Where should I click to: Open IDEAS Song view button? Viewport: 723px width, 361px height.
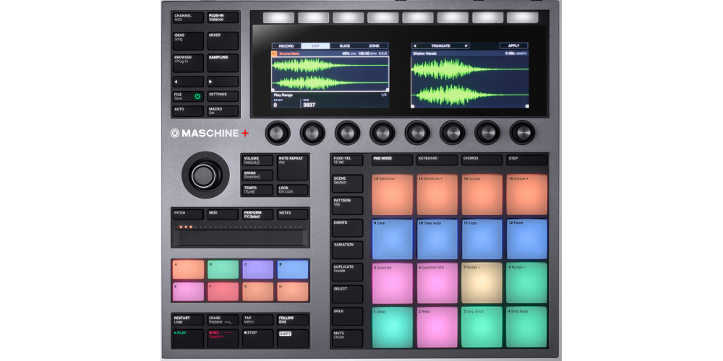pyautogui.click(x=188, y=41)
